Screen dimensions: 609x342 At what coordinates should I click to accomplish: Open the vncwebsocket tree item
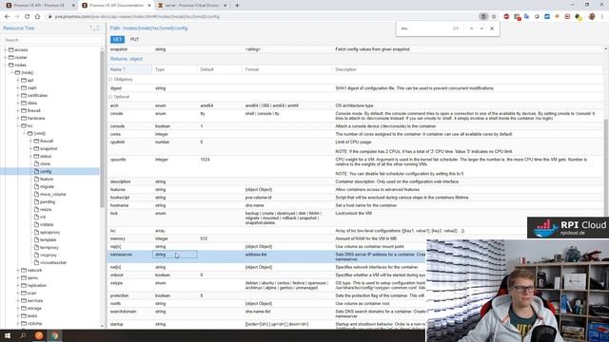click(x=53, y=262)
